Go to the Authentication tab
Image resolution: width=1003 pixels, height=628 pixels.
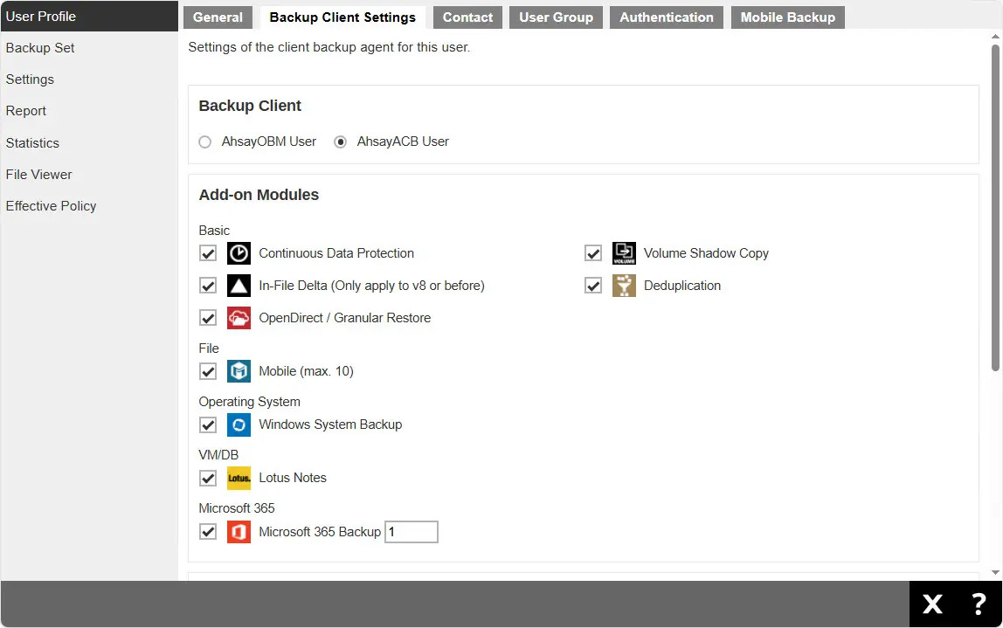666,17
